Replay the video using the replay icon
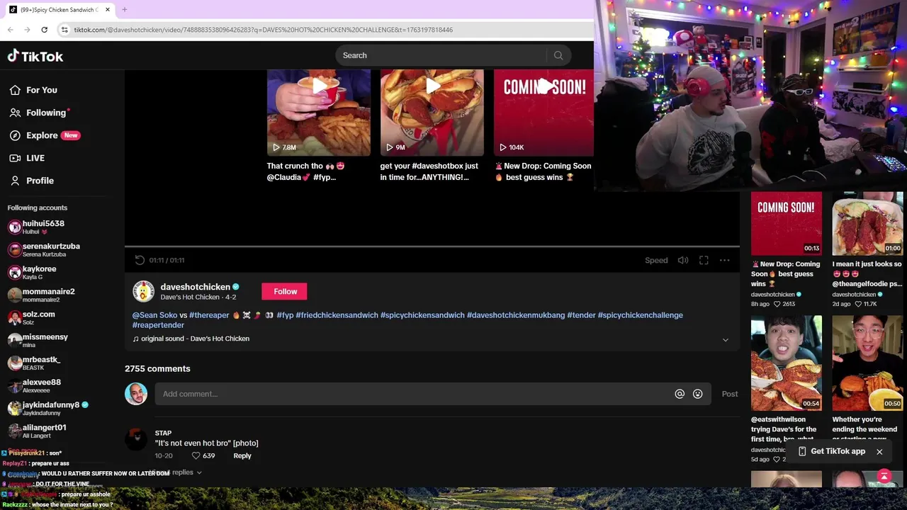Image resolution: width=907 pixels, height=510 pixels. [140, 260]
